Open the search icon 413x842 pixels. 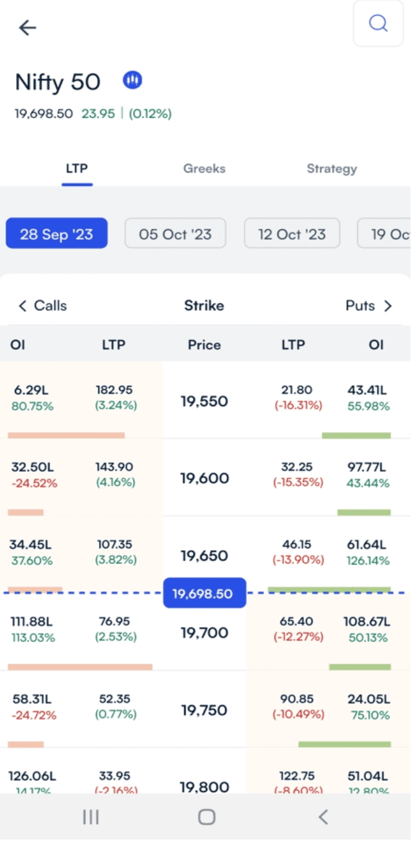pyautogui.click(x=378, y=23)
